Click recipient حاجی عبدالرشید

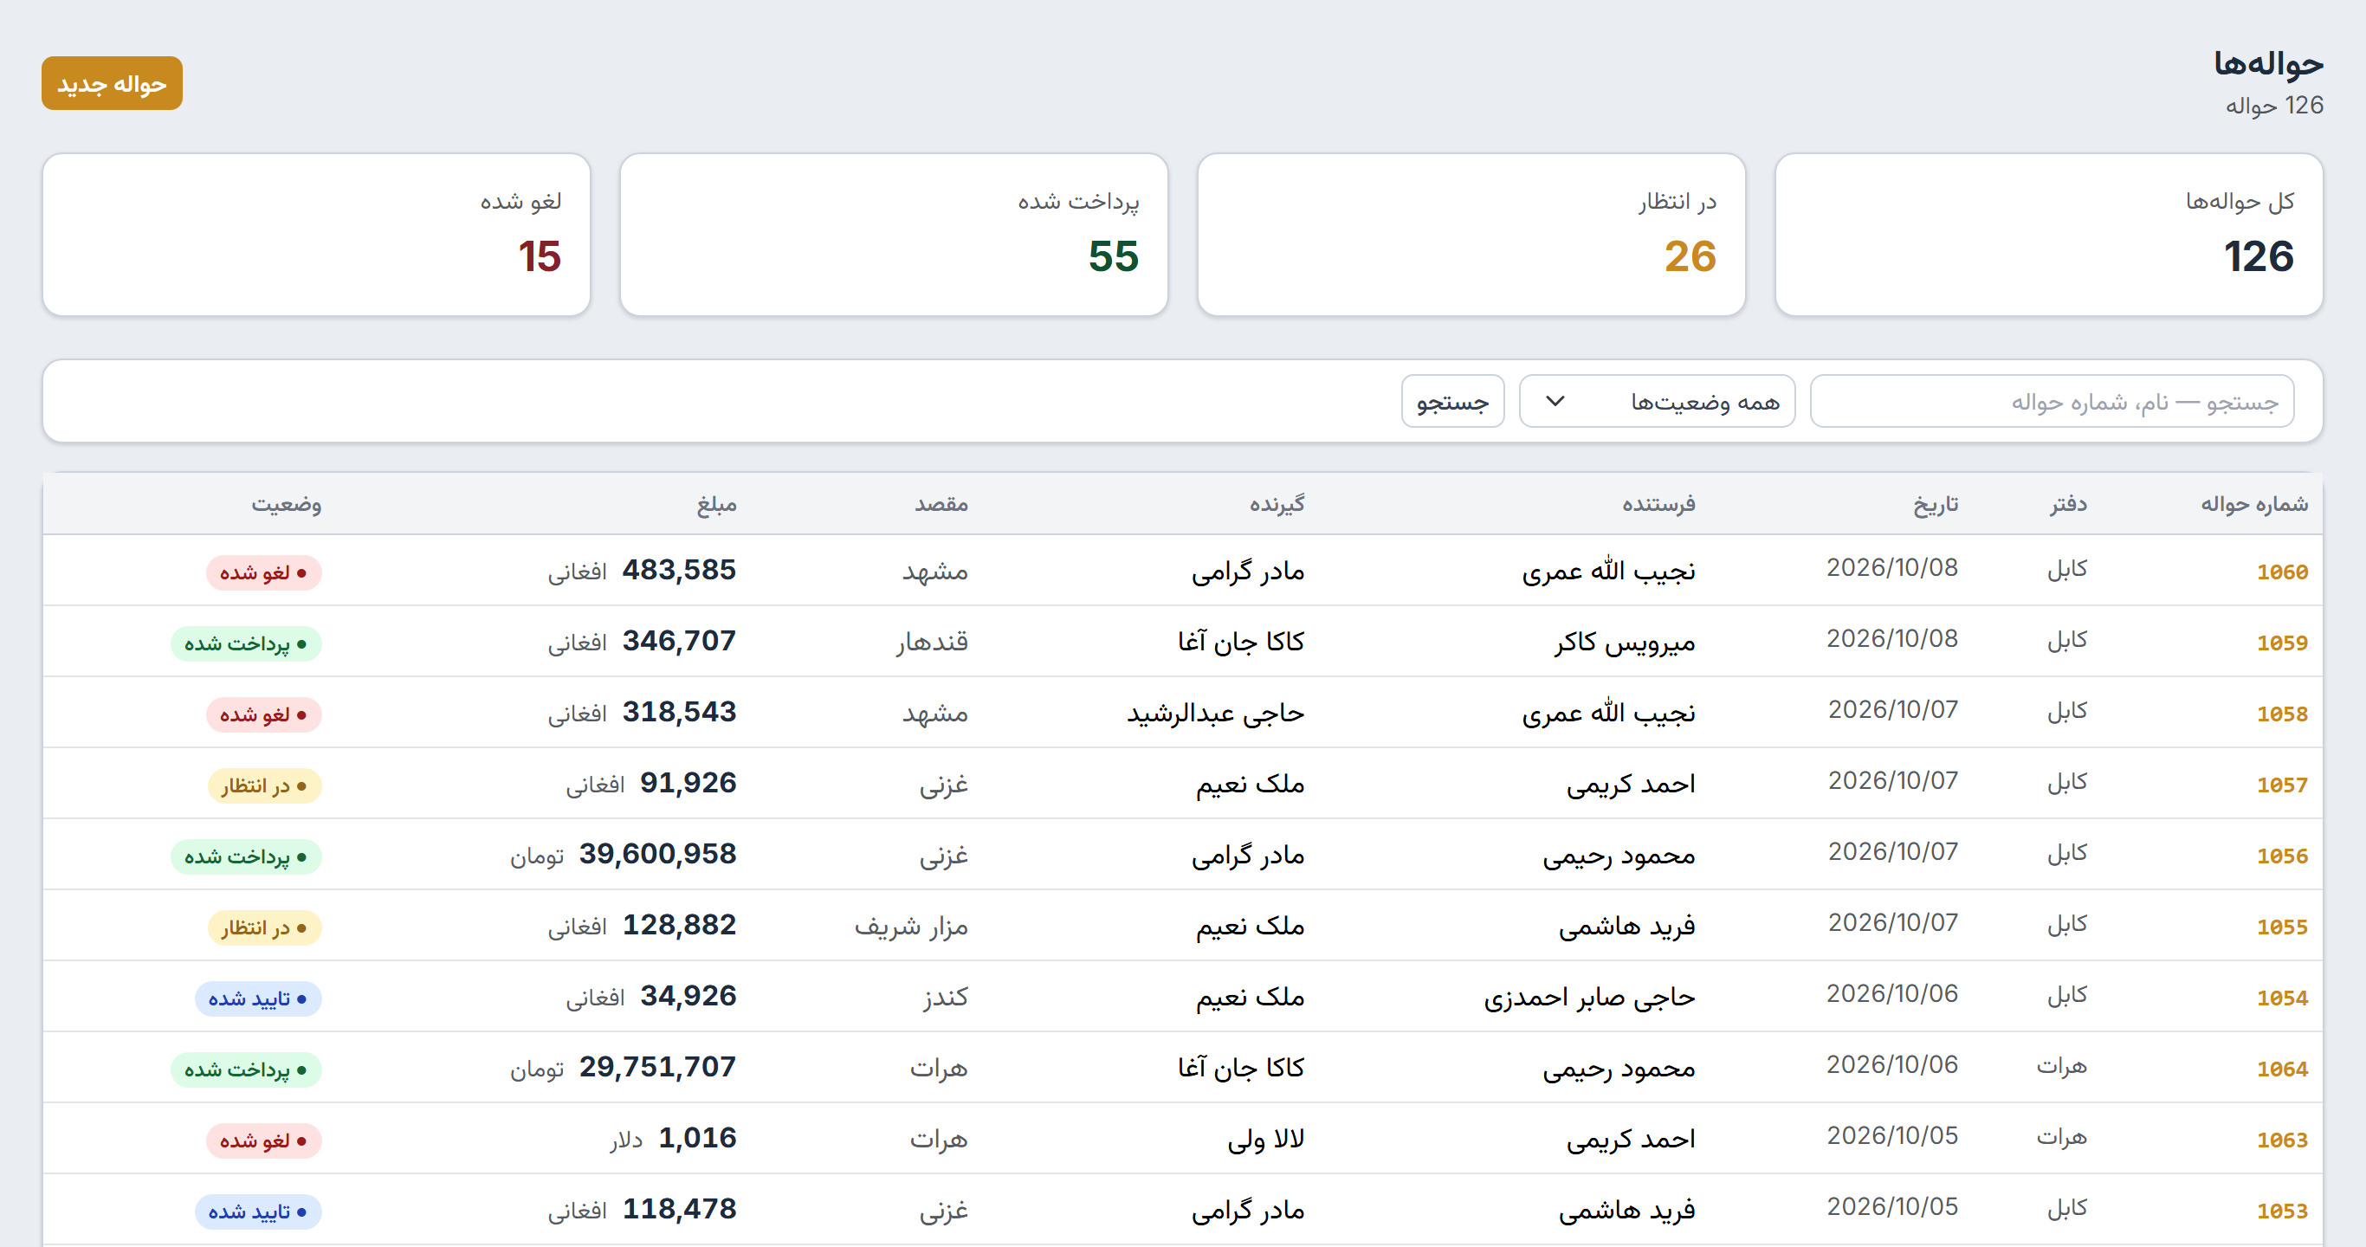(1216, 713)
